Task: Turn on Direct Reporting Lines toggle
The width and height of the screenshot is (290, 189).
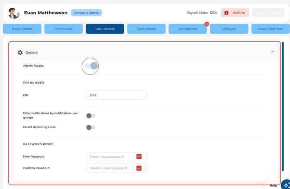Action: (90, 127)
